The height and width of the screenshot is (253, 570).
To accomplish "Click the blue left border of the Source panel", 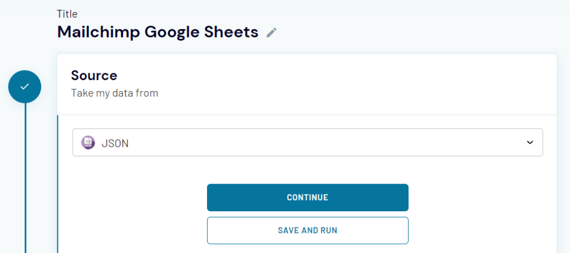I will point(57,183).
